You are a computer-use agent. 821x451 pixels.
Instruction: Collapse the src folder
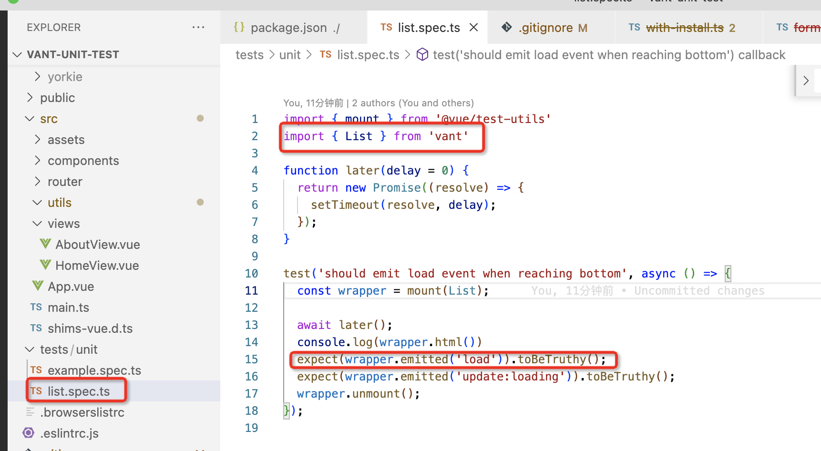coord(30,118)
